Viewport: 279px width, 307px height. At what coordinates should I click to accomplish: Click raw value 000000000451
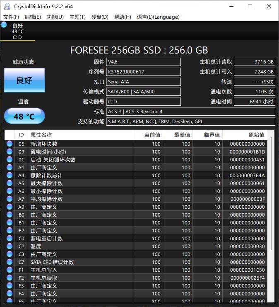tap(247, 160)
